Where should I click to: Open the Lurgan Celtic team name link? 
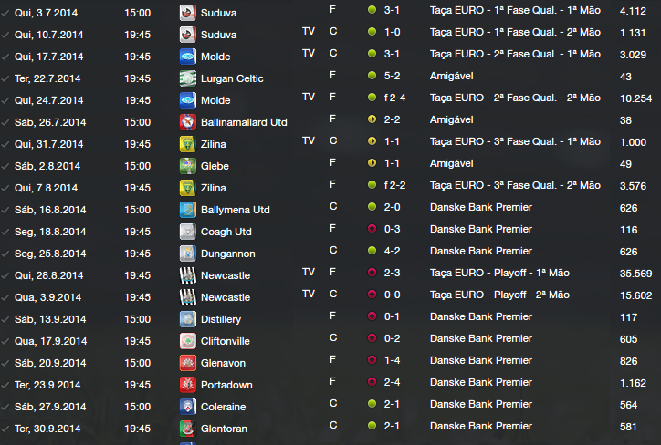point(231,78)
